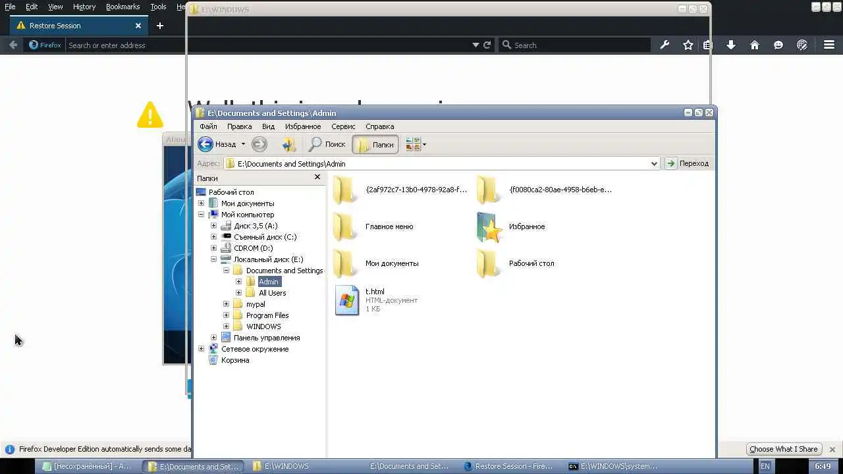Click EN language indicator in tray

tap(765, 466)
